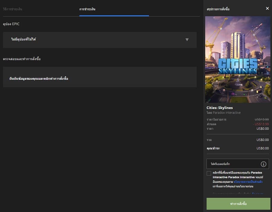Screen dimensions: 272x212
Task: Expand the Epic coupon dropdown arrow
Action: coord(187,39)
